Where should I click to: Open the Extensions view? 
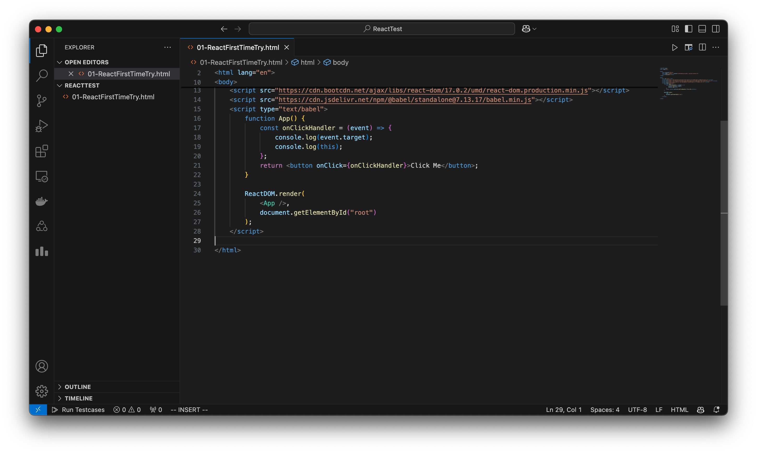pos(42,151)
